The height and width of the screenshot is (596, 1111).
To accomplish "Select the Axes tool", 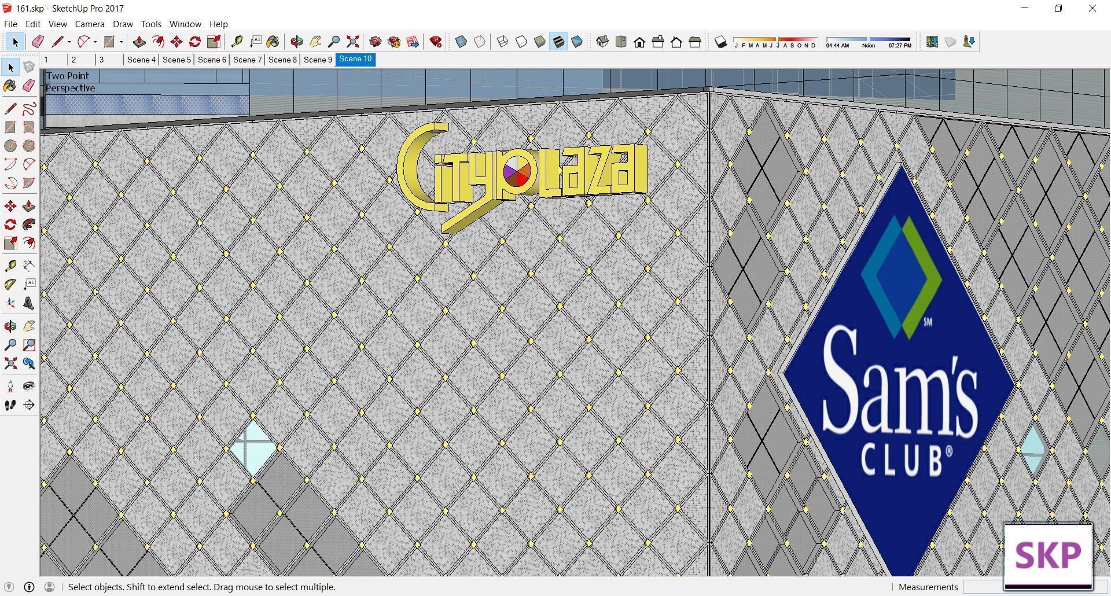I will [10, 303].
